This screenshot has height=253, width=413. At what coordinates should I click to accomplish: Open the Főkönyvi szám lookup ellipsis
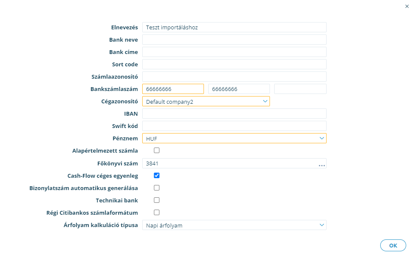(321, 165)
